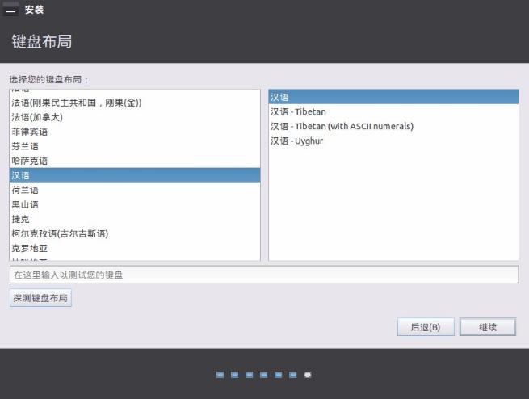
Task: Click the window menu icon beside 安装
Action: tap(10, 10)
